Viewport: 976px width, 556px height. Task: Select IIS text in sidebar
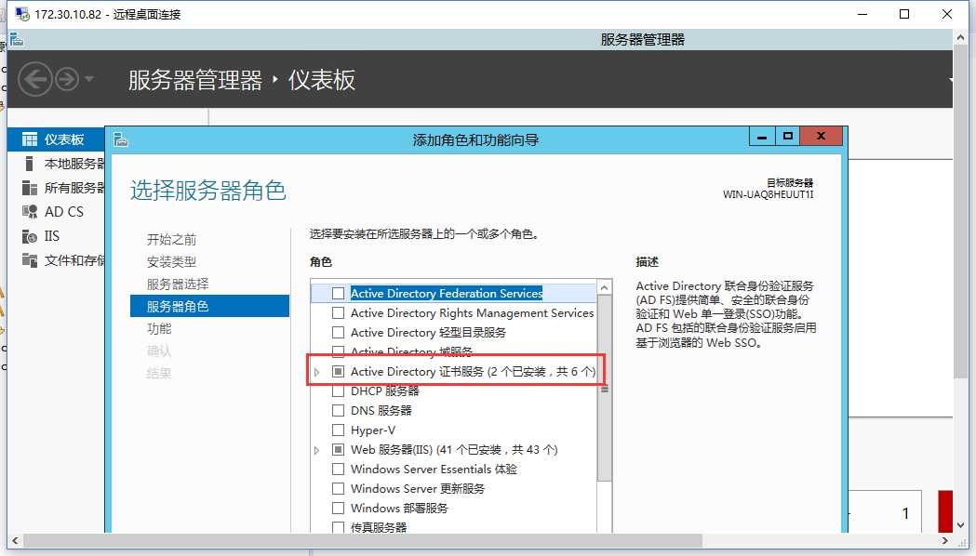(52, 236)
